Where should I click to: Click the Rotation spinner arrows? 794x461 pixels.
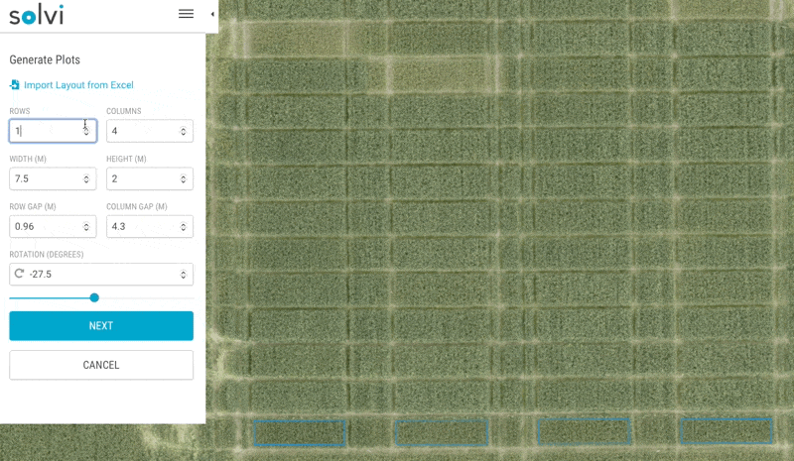pyautogui.click(x=184, y=275)
